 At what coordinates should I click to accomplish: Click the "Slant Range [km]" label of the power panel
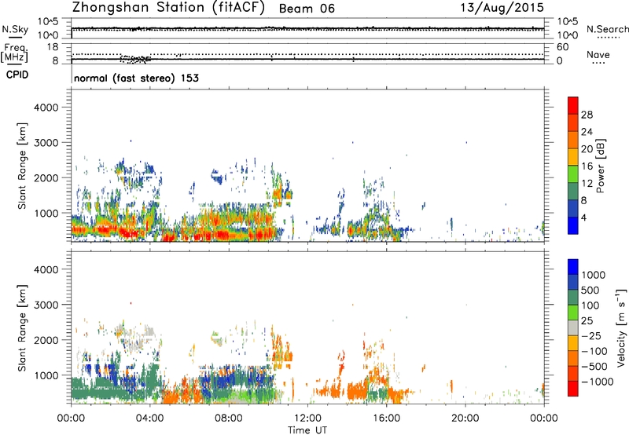[22, 166]
